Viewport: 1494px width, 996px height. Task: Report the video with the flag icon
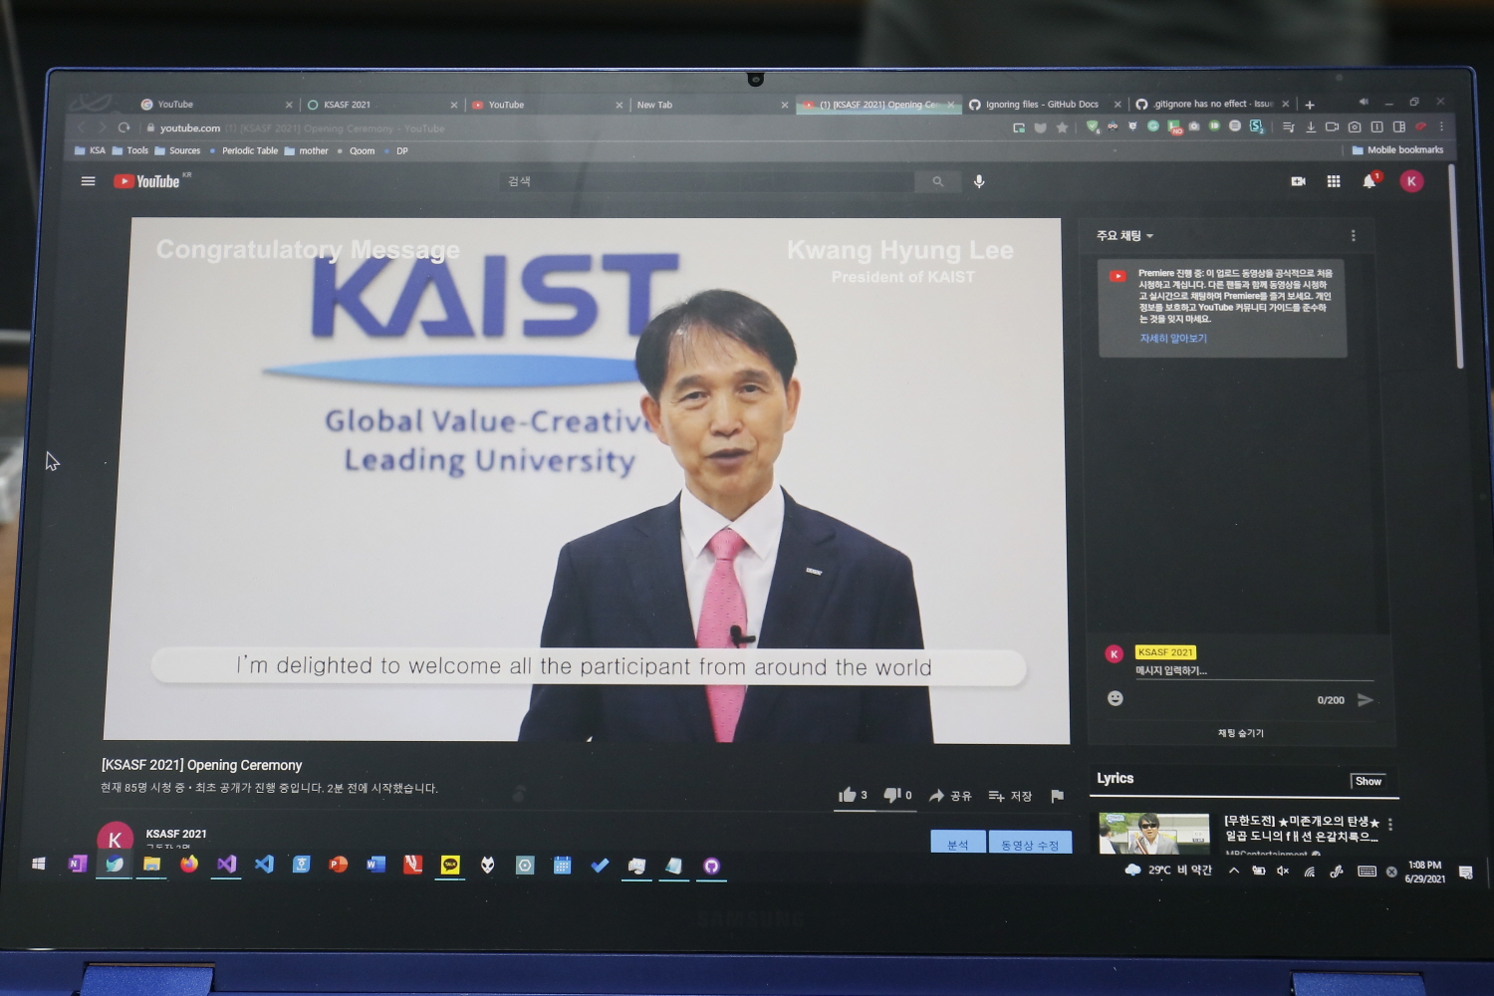tap(1057, 796)
